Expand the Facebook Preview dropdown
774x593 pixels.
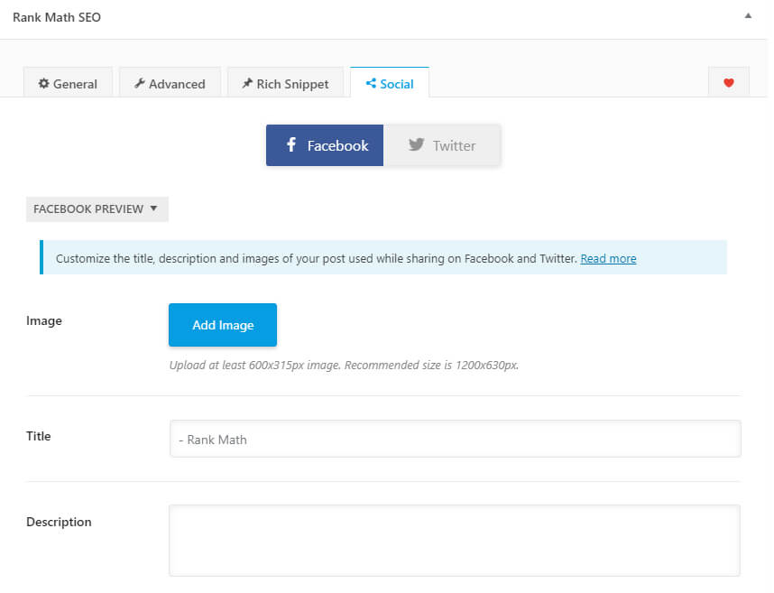point(97,208)
